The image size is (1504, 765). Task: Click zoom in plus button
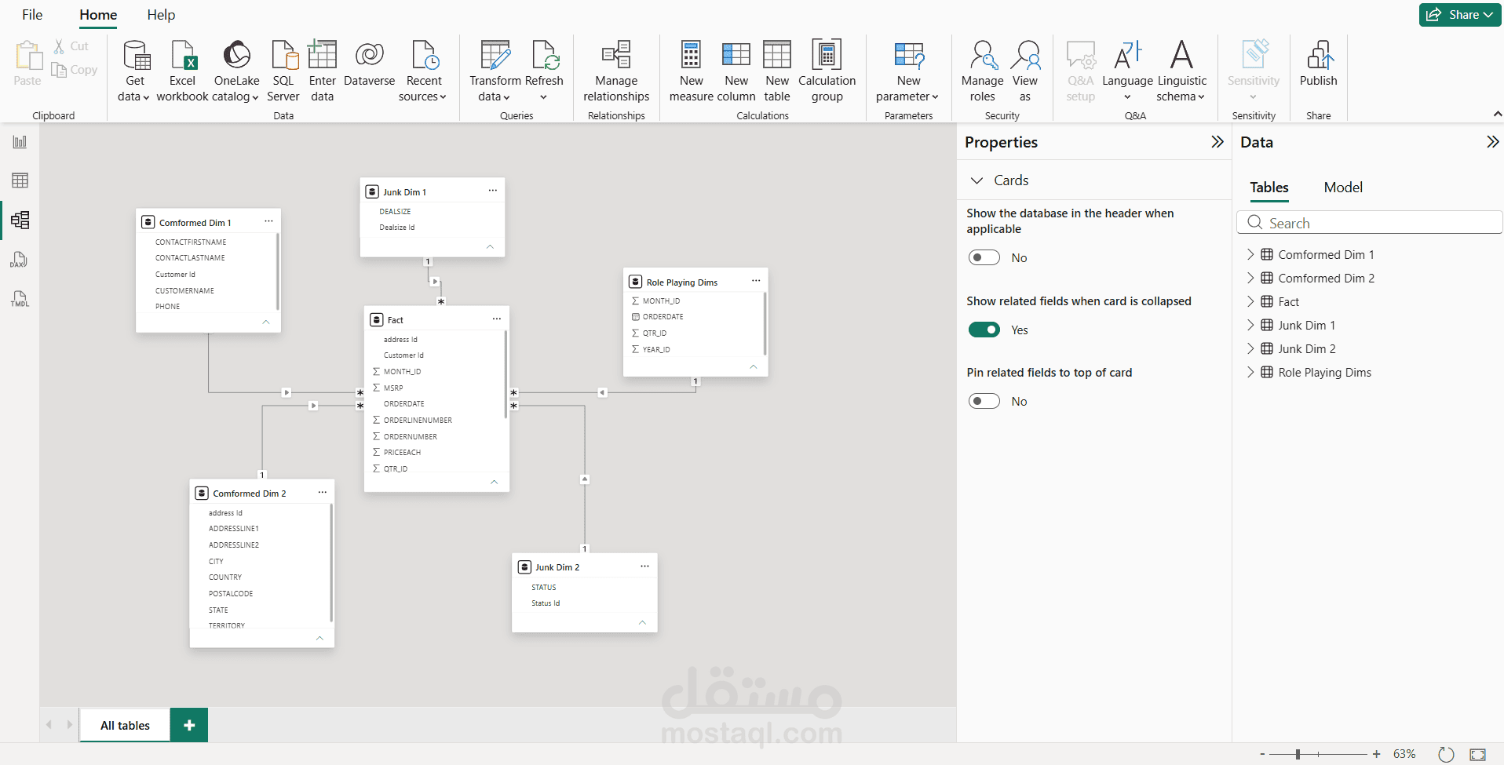[x=1376, y=754]
